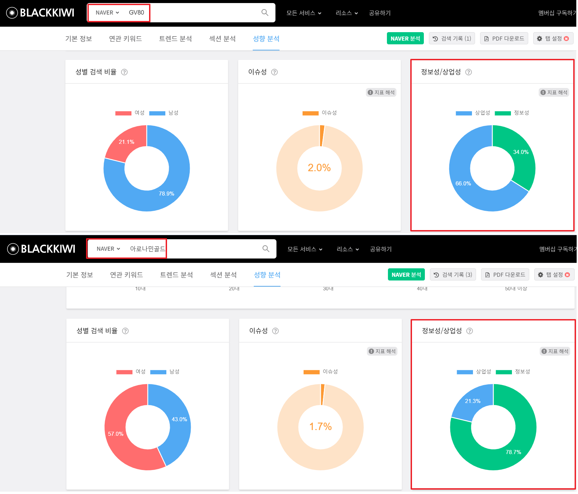The width and height of the screenshot is (578, 494).
Task: Switch to 기본 정보 tab in lower page
Action: (80, 275)
